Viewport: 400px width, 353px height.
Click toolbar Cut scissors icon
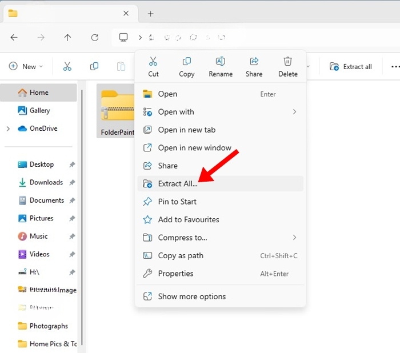67,67
